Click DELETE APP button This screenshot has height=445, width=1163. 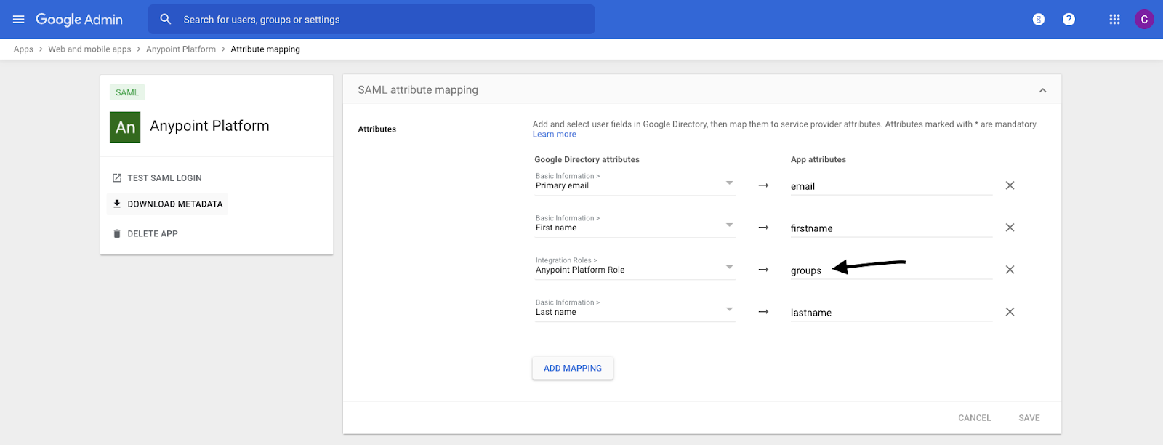153,234
